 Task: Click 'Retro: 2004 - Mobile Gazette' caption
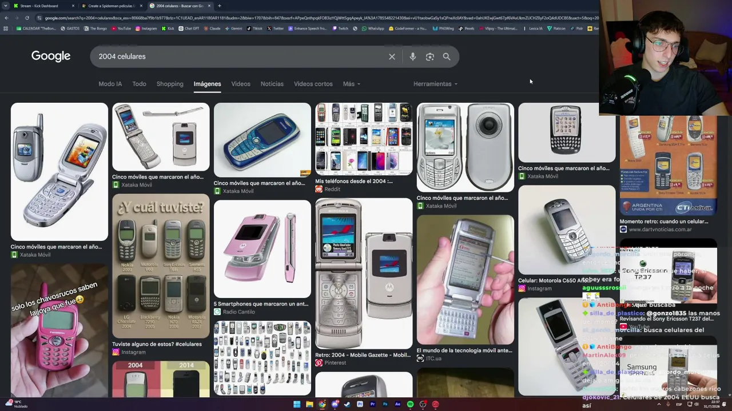tap(363, 355)
